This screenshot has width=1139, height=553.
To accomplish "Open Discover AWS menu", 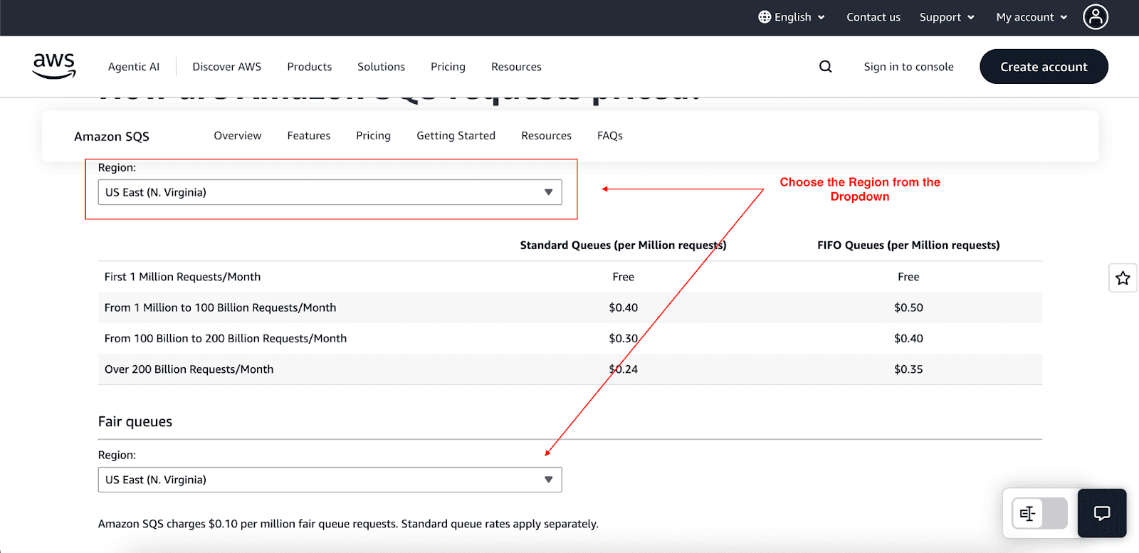I will point(226,66).
